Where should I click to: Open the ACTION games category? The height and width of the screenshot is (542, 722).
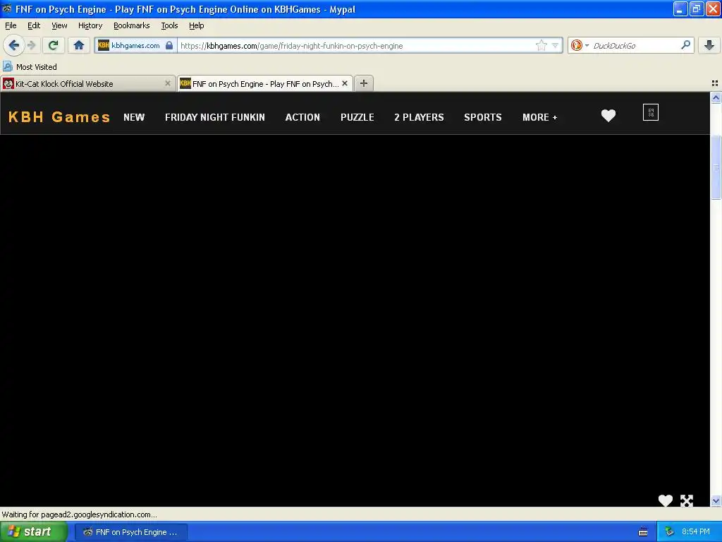click(x=302, y=117)
